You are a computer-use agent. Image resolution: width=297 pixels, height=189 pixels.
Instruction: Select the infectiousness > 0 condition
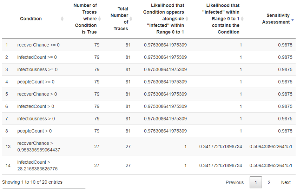pos(36,119)
